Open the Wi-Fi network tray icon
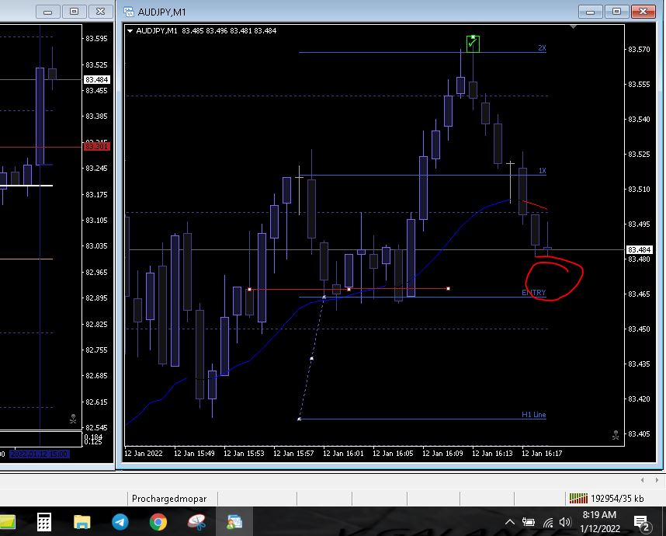The image size is (666, 536). tap(548, 522)
